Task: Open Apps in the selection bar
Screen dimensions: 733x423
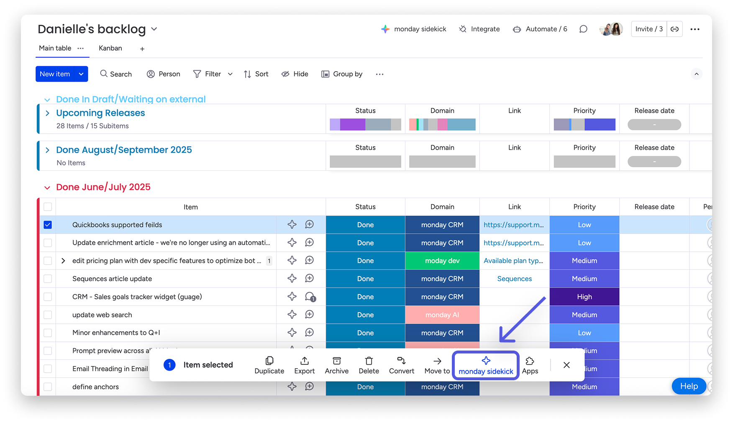Action: (530, 365)
